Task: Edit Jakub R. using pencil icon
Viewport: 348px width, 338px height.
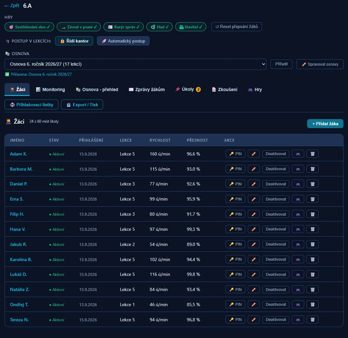Action: [254, 244]
